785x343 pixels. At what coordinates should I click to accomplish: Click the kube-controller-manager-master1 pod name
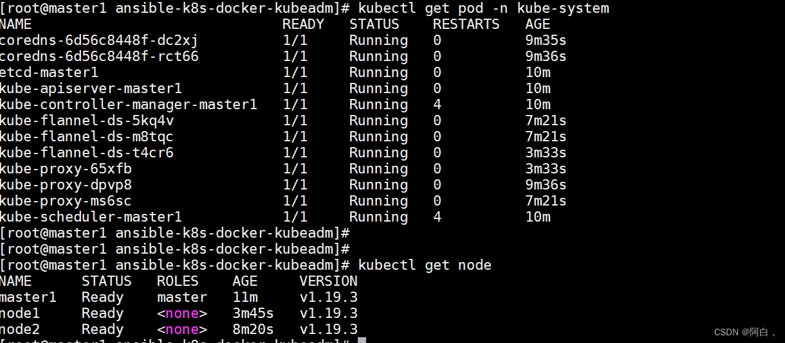(128, 105)
